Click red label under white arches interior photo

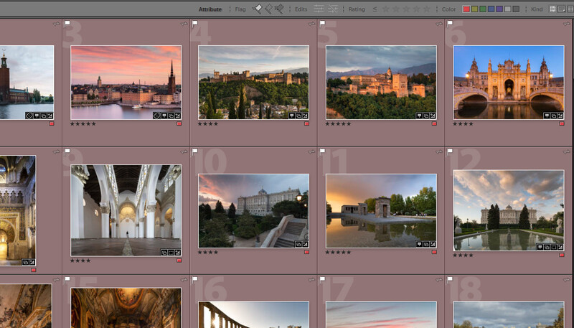click(179, 261)
